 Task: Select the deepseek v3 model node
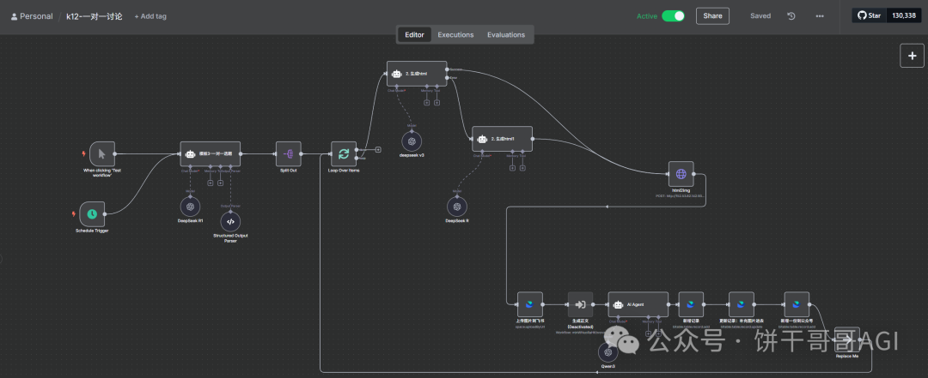(412, 141)
